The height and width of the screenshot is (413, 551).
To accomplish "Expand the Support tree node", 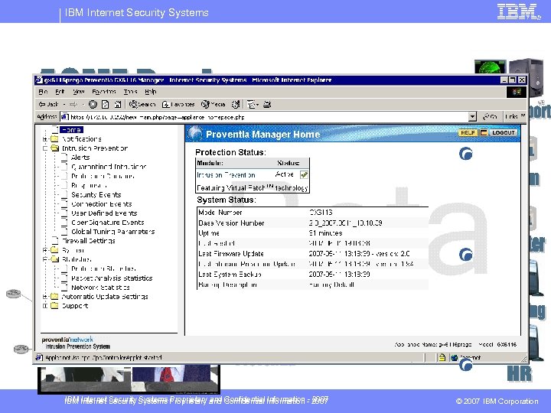I will click(x=45, y=306).
